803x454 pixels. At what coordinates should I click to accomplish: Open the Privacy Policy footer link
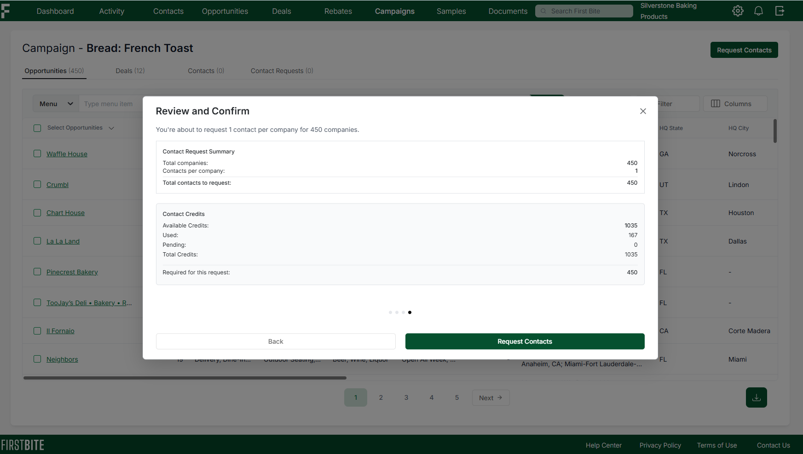(x=660, y=445)
